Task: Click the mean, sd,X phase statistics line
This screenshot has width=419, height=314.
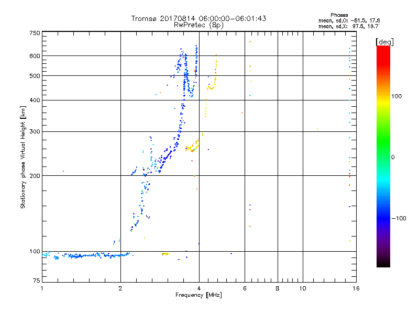Action: (348, 26)
